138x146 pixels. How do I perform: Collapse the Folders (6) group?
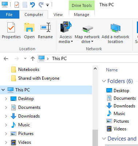[104, 81]
